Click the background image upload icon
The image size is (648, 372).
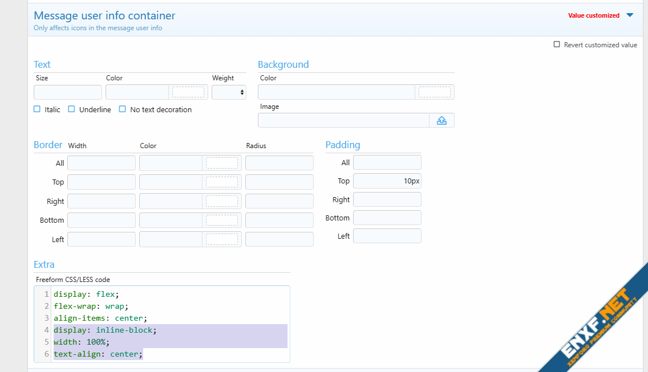point(442,120)
